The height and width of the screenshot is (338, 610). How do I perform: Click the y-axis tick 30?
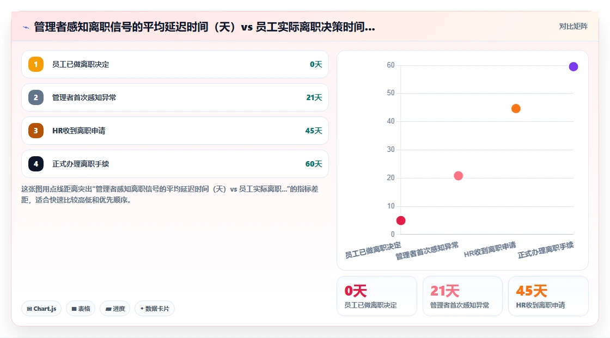[x=391, y=149]
